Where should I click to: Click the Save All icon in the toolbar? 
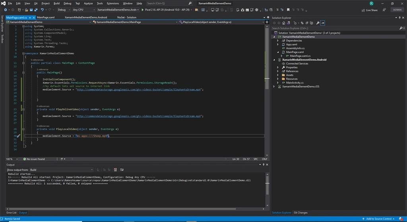36,10
